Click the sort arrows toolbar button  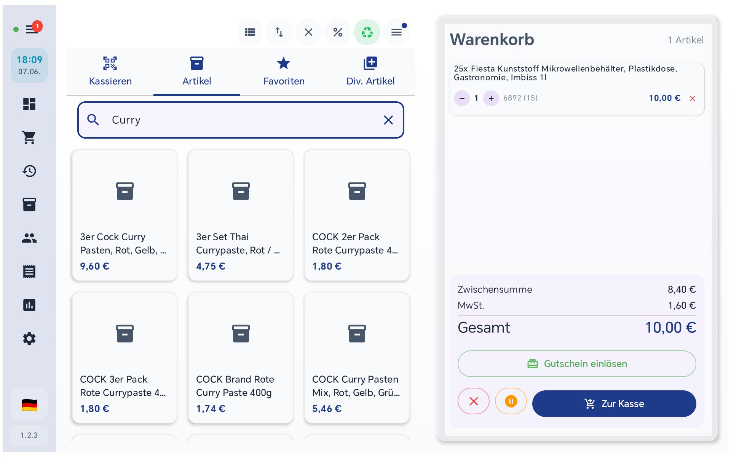point(279,32)
